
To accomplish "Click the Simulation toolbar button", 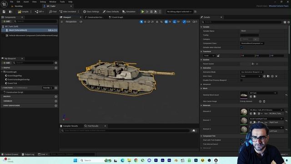I will 129,12.
